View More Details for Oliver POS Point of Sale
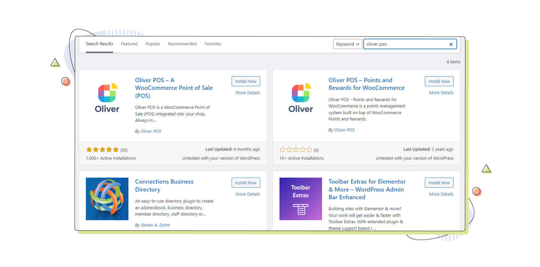 coord(248,93)
